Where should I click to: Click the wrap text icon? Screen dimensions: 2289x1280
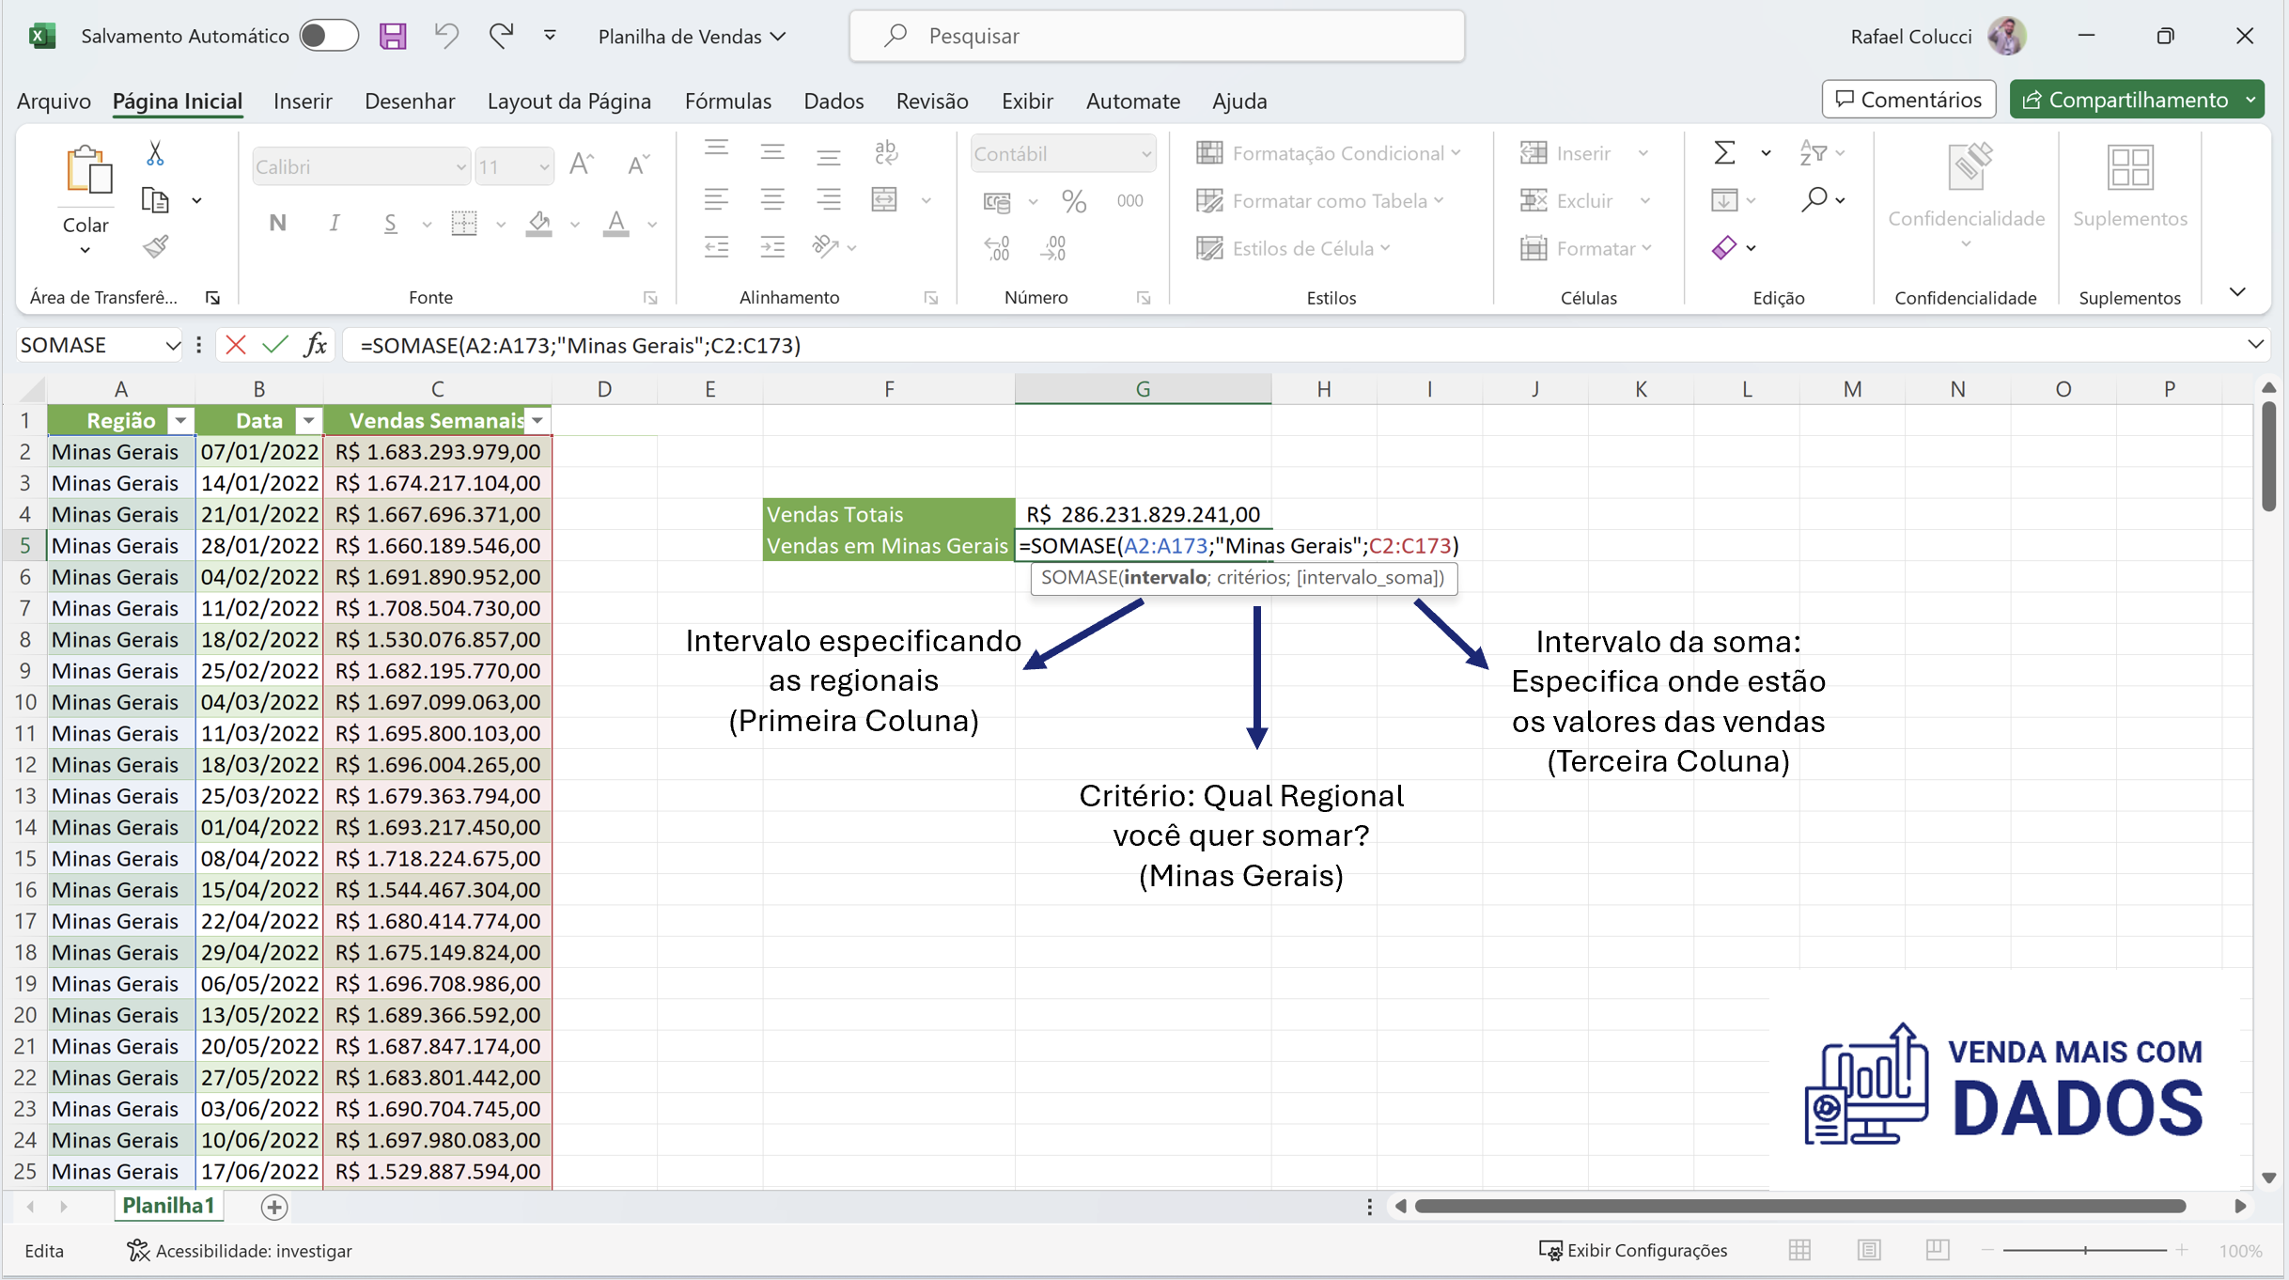tap(885, 151)
